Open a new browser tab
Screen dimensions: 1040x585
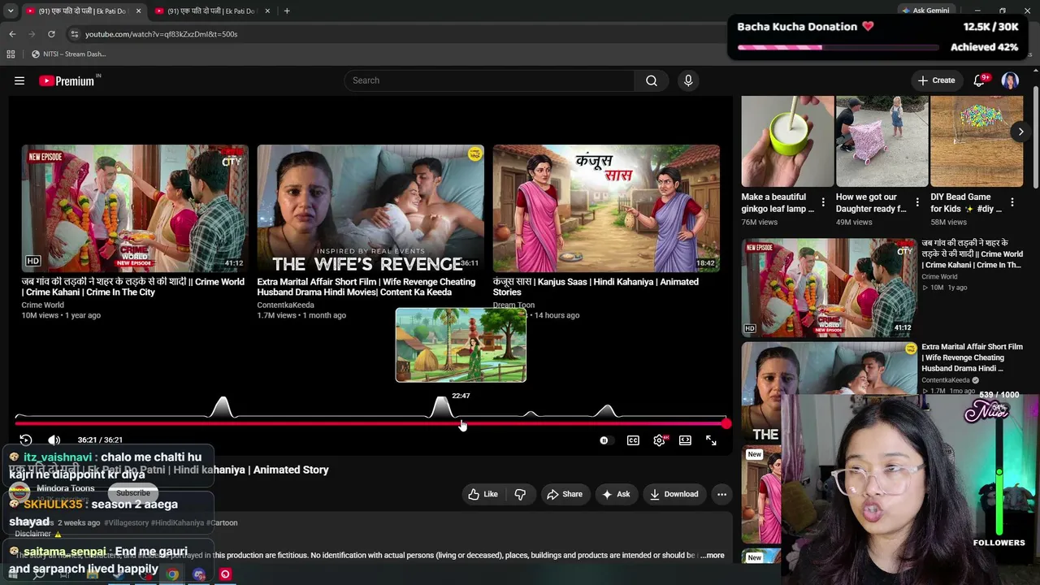287,11
